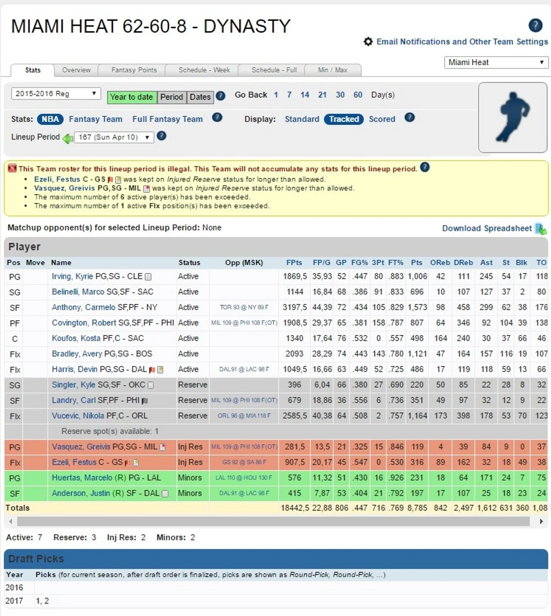This screenshot has height=616, width=551.
Task: Open note icon beside Ezeli in roster table
Action: (x=136, y=462)
